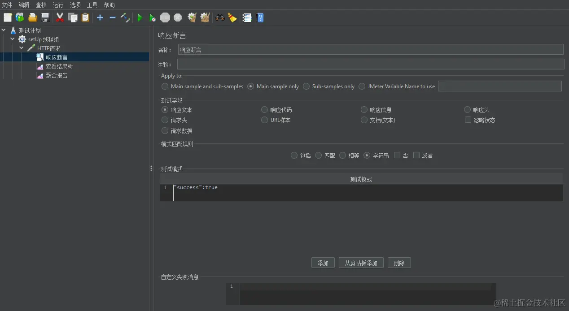Select the Main sample only radio button

click(251, 86)
